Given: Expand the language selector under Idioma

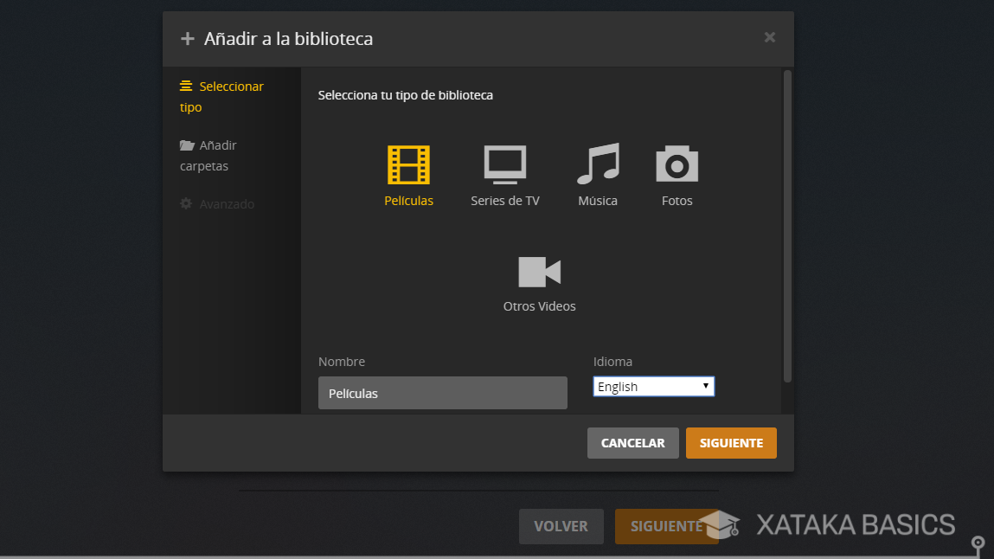Looking at the screenshot, I should click(653, 386).
